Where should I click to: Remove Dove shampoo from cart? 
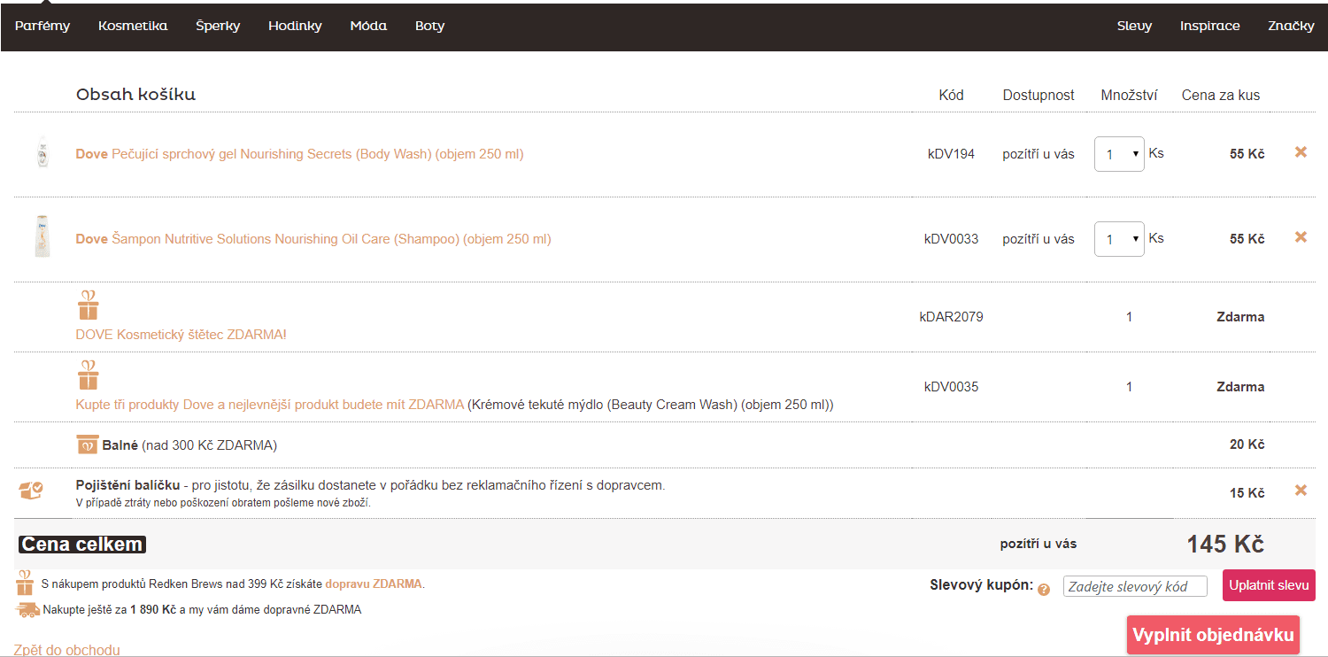point(1301,237)
